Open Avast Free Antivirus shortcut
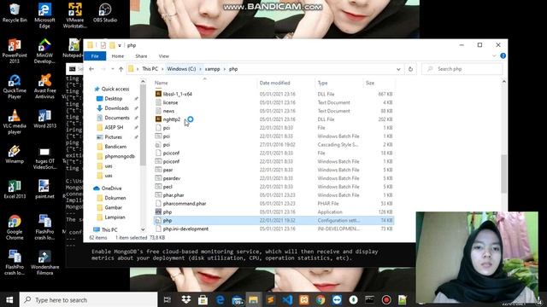Image resolution: width=547 pixels, height=307 pixels. tap(44, 87)
